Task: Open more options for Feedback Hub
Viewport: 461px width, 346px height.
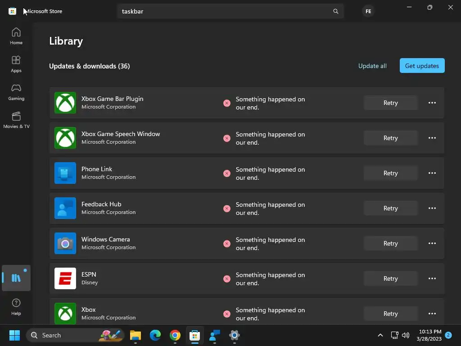Action: click(x=432, y=208)
